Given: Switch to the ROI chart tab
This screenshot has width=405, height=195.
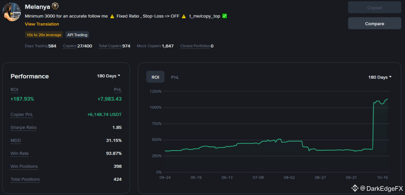Looking at the screenshot, I should pos(155,77).
